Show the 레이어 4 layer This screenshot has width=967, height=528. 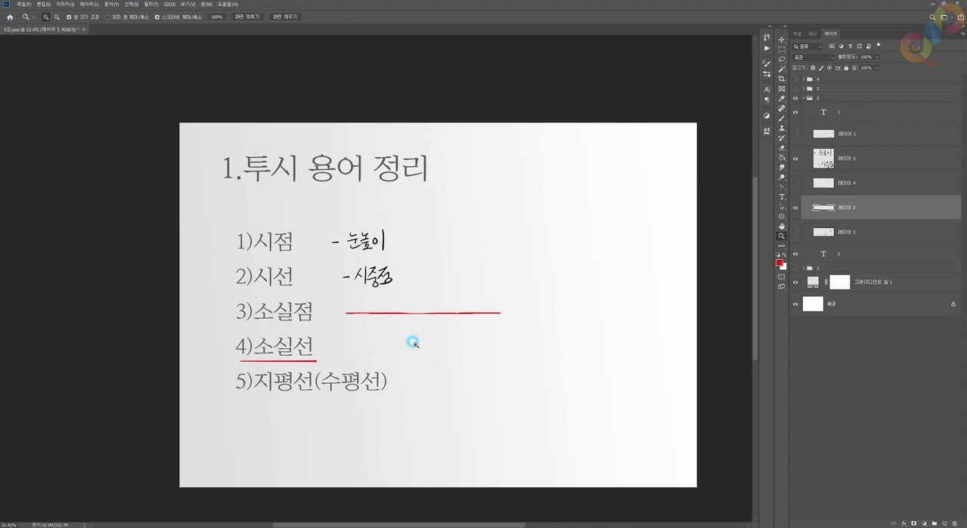[795, 183]
